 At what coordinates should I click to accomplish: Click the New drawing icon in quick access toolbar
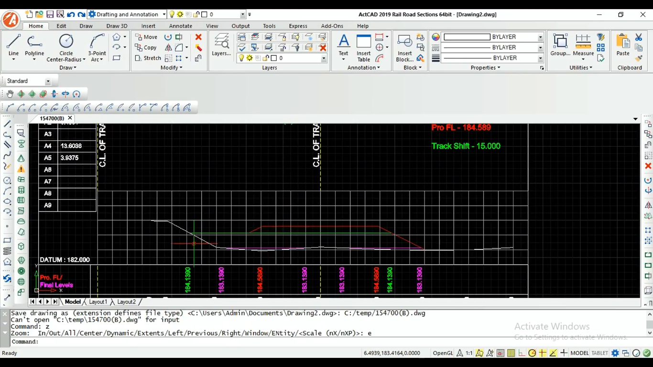click(29, 14)
